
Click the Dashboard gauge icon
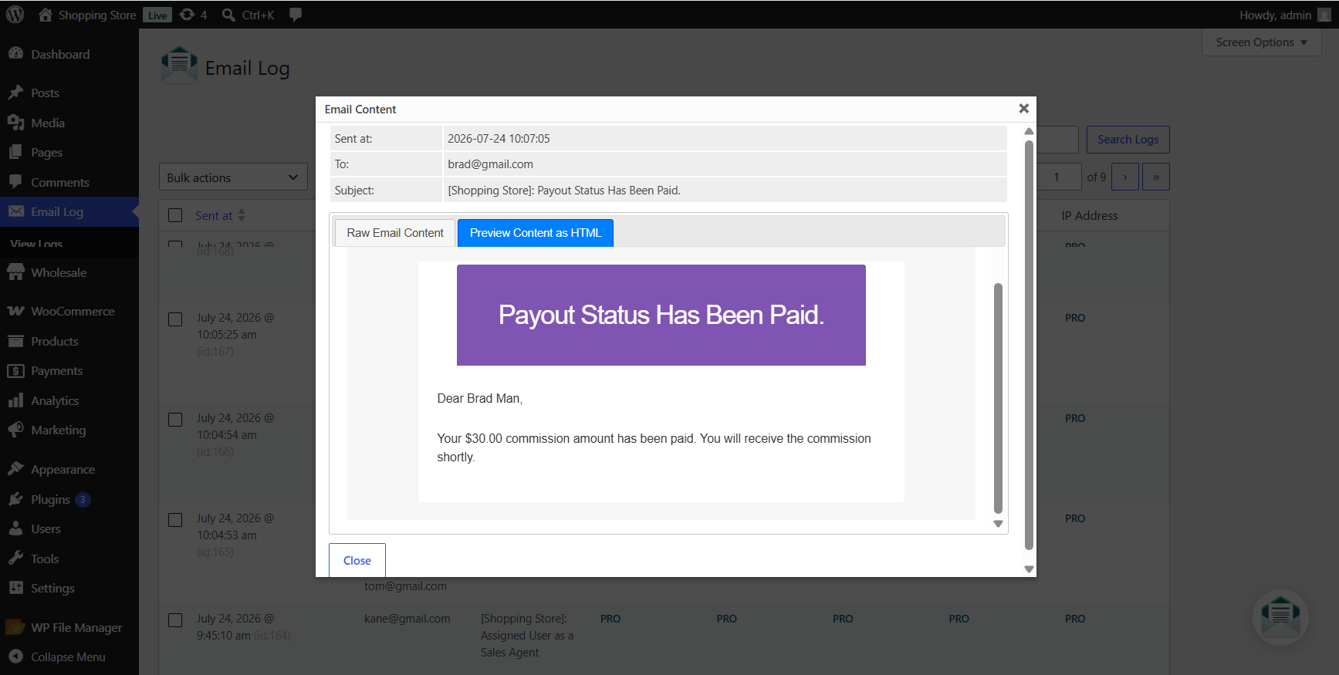[x=15, y=54]
